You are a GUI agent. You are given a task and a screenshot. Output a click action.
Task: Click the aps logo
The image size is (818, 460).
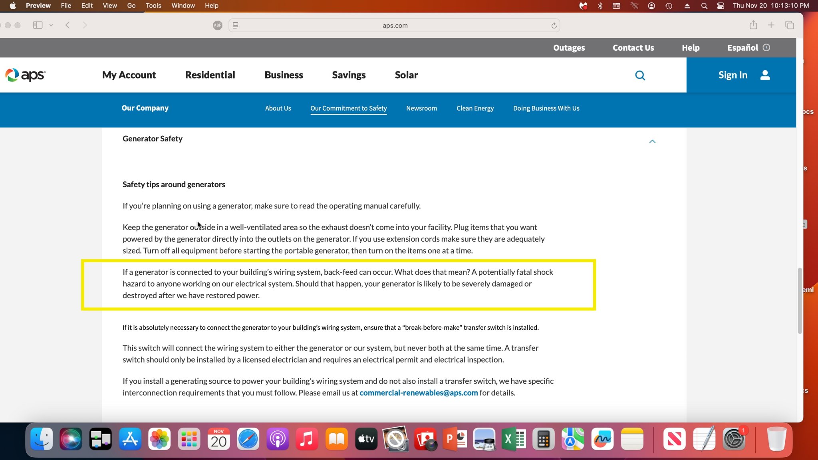(26, 75)
